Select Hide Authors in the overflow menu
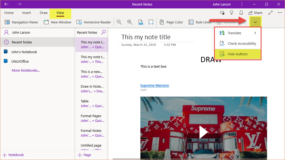 coord(237,54)
